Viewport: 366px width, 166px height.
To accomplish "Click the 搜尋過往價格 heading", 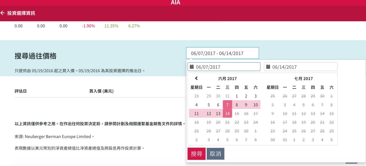I will [36, 56].
